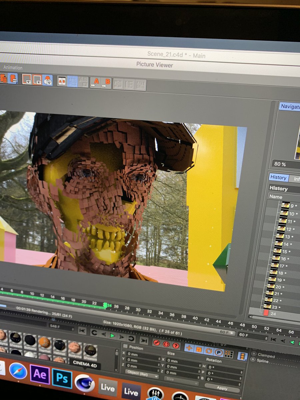300x400 pixels.
Task: Click the Cinema 4D dock icon
Action: [x=84, y=383]
